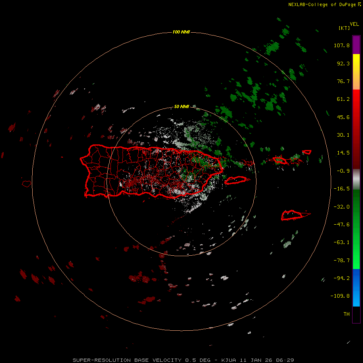Select the 76.7 velocity legend value
The image size is (363, 363).
click(x=343, y=81)
